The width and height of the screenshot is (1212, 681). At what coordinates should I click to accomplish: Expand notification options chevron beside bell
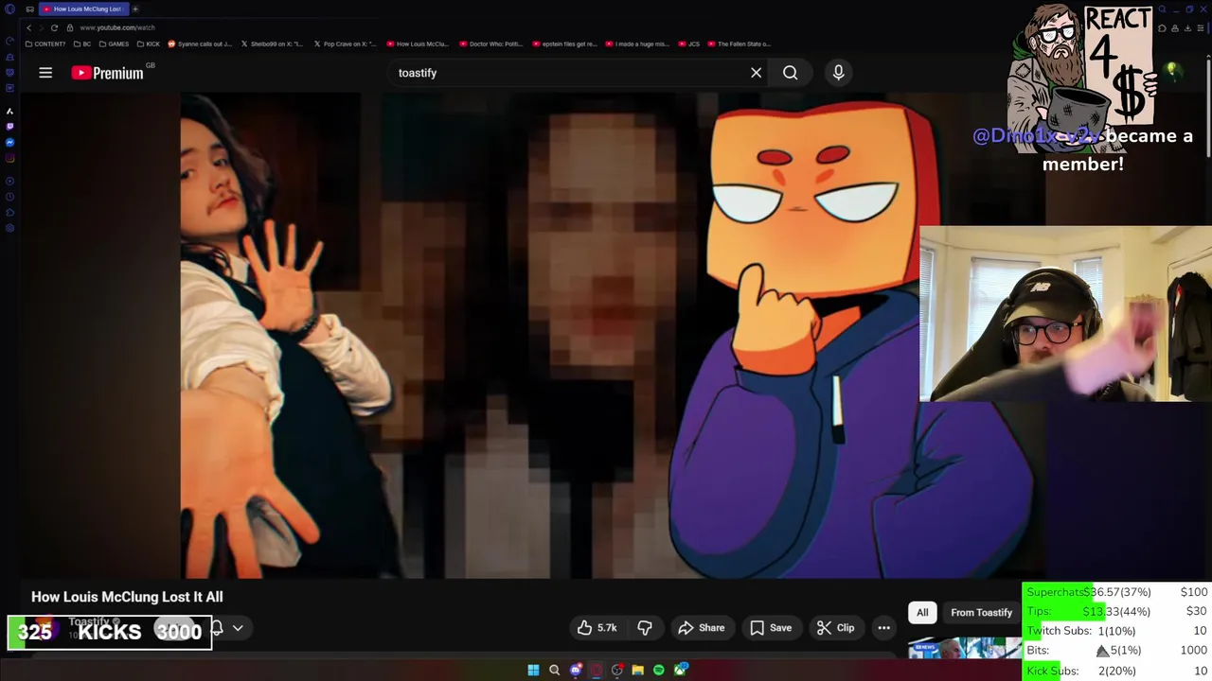pos(238,628)
